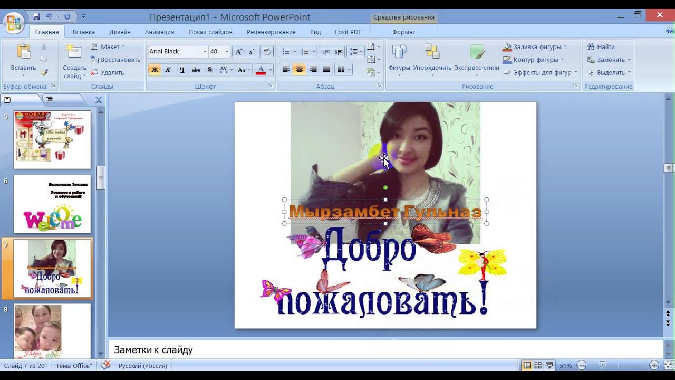This screenshot has width=675, height=380.
Task: Click the spell check icon in status bar
Action: click(106, 365)
